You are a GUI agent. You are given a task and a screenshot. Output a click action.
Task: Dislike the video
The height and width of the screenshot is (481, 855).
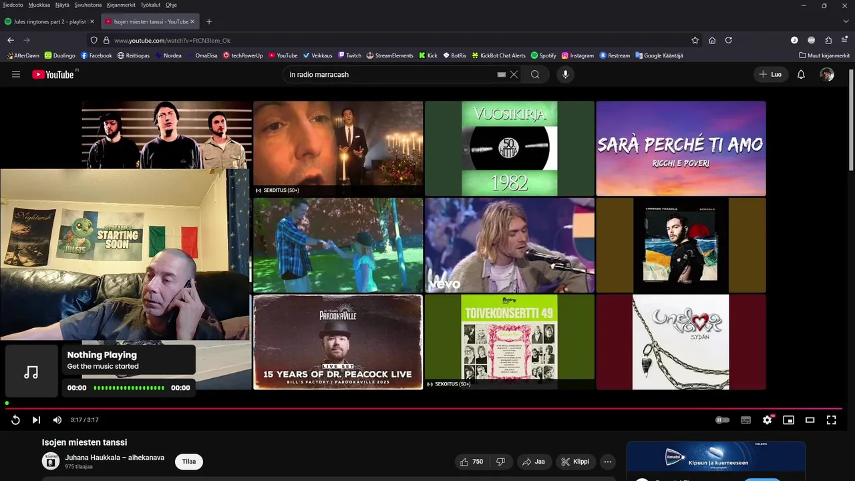pos(500,462)
